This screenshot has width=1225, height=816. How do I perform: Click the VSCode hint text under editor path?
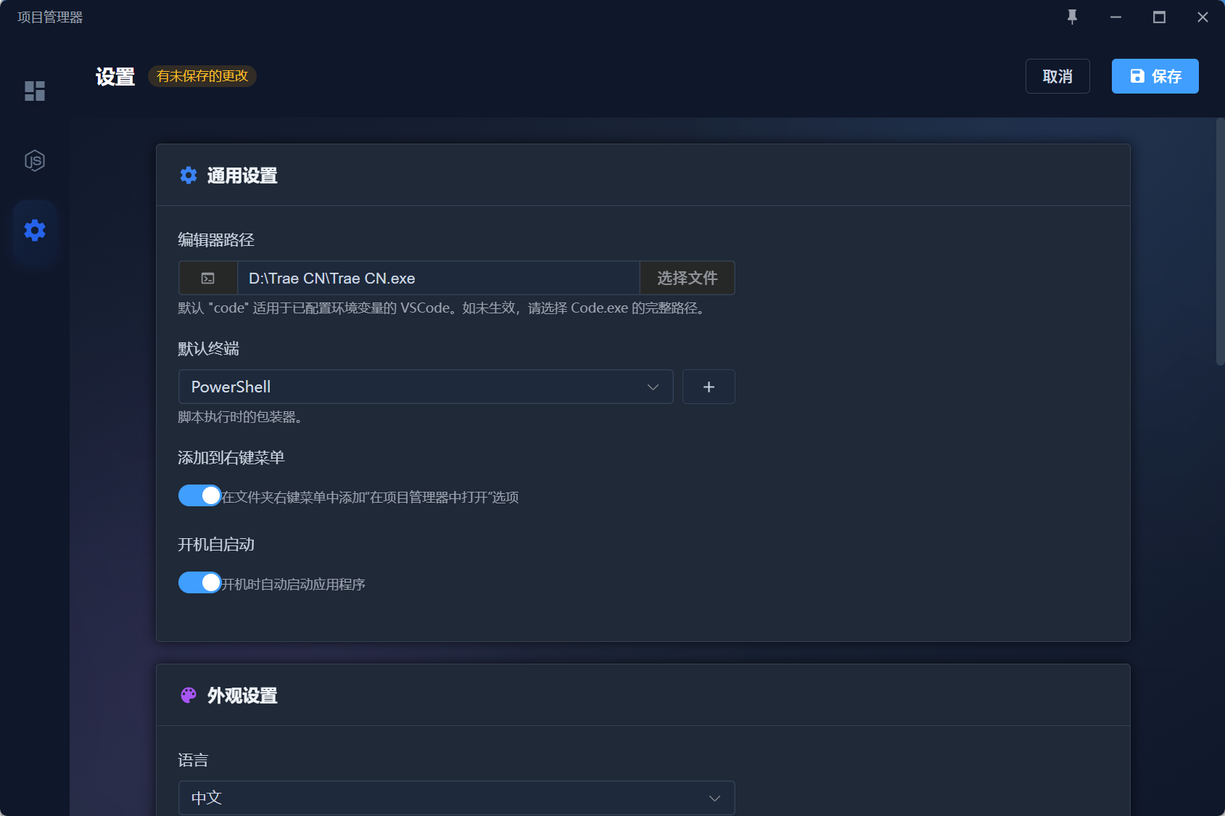pos(442,308)
